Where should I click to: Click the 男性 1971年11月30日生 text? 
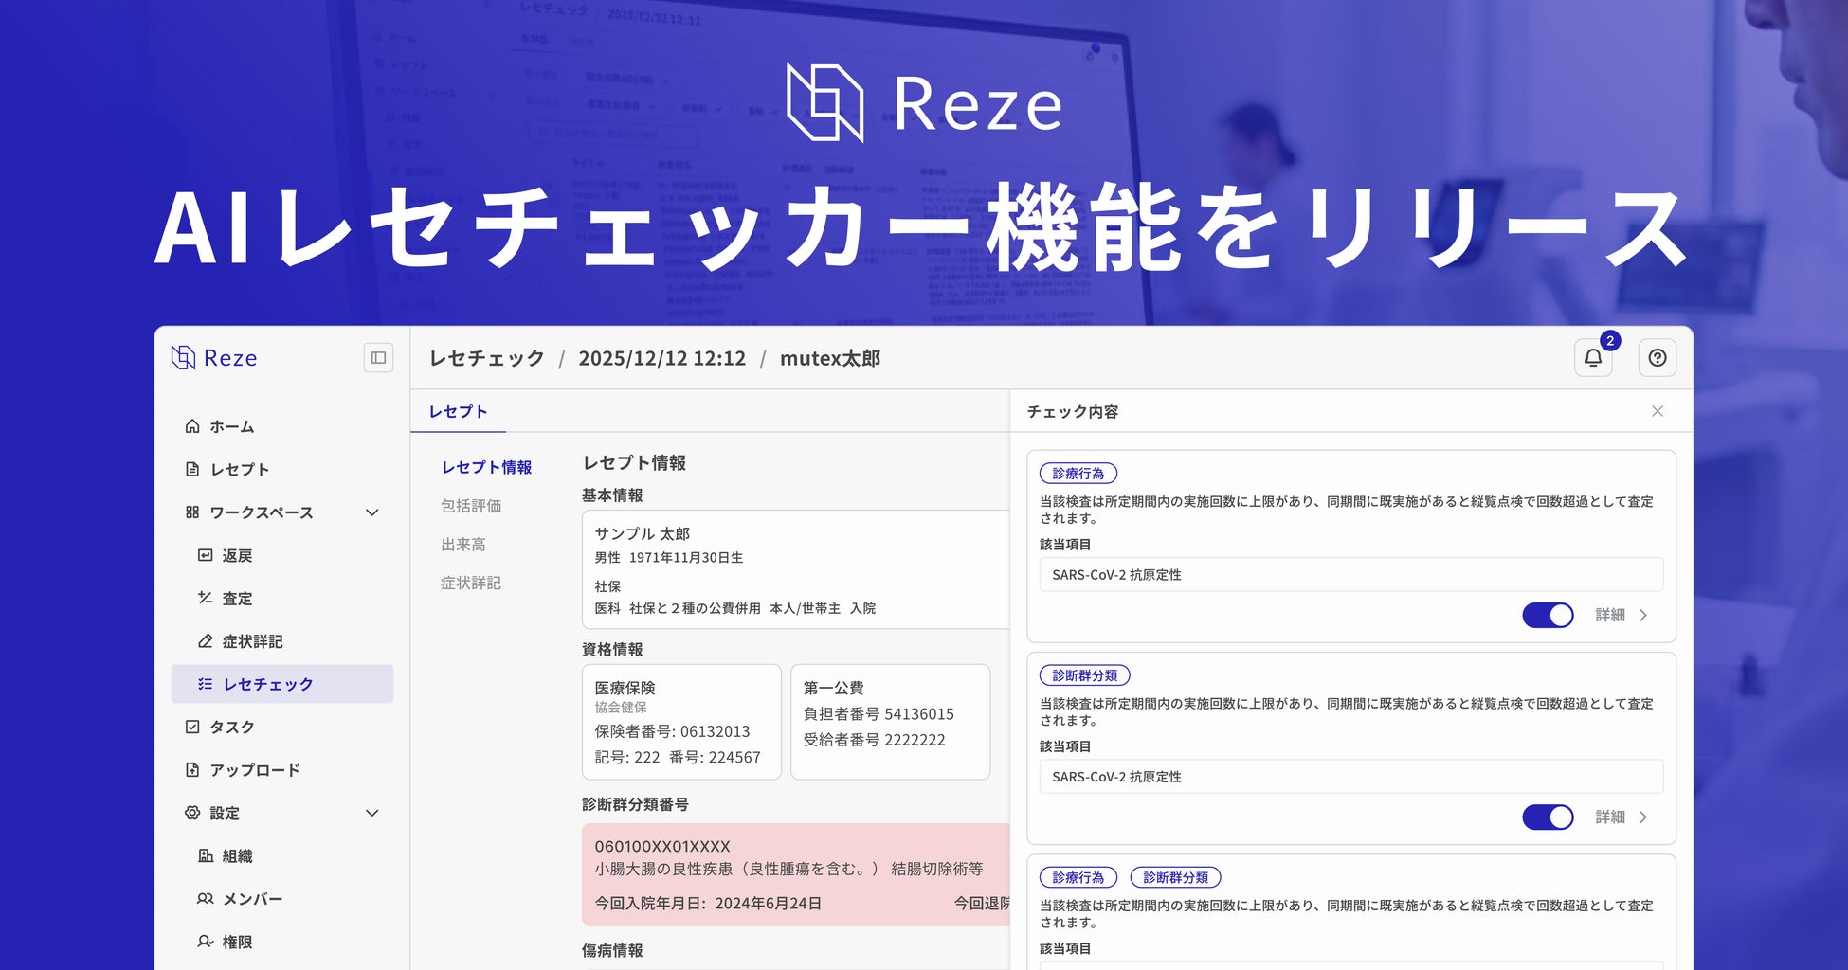point(668,558)
